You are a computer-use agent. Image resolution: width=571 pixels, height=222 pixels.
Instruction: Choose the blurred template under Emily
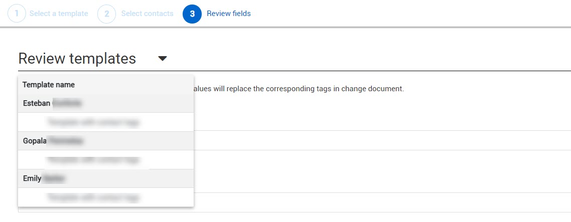tap(93, 197)
